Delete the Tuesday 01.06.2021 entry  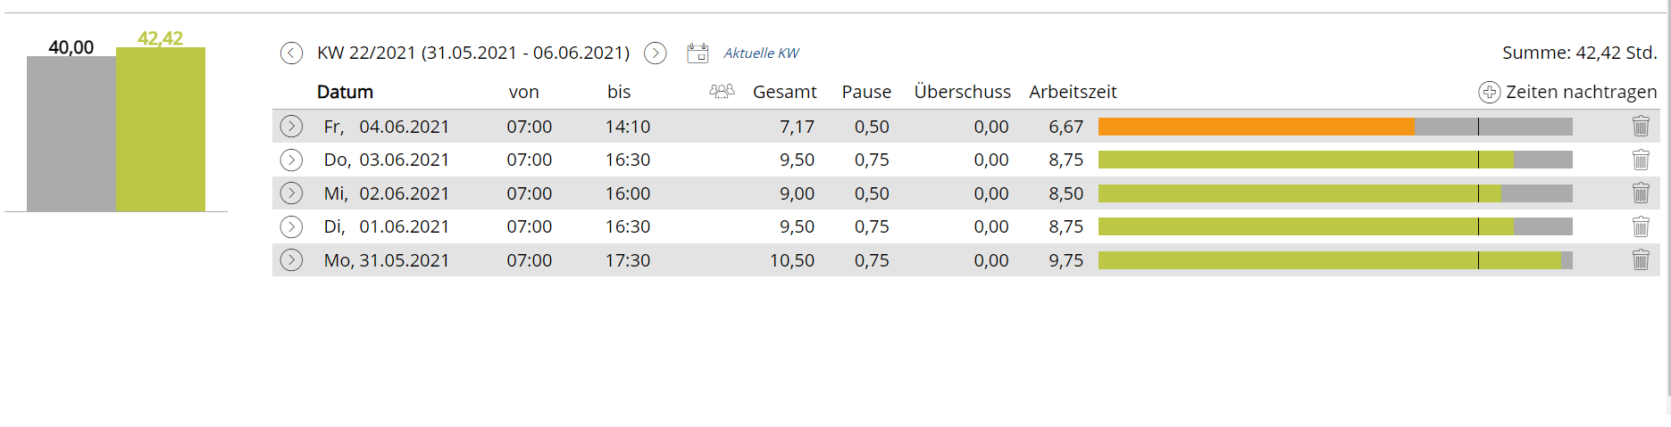coord(1641,226)
